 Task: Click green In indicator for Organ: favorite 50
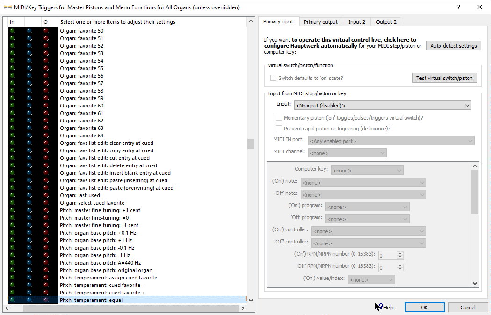(x=12, y=31)
